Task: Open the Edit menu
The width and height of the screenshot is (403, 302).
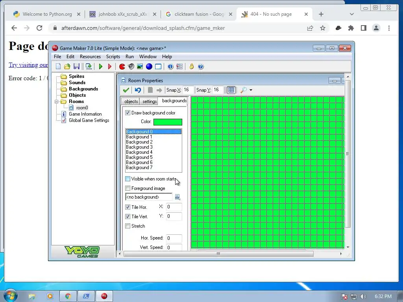Action: [70, 57]
